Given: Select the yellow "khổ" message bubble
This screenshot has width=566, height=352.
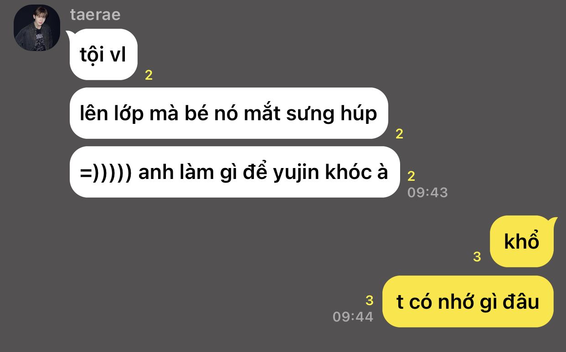Looking at the screenshot, I should (522, 241).
